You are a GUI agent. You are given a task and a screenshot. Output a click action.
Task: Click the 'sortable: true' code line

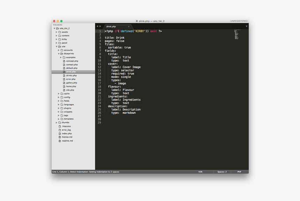click(119, 48)
